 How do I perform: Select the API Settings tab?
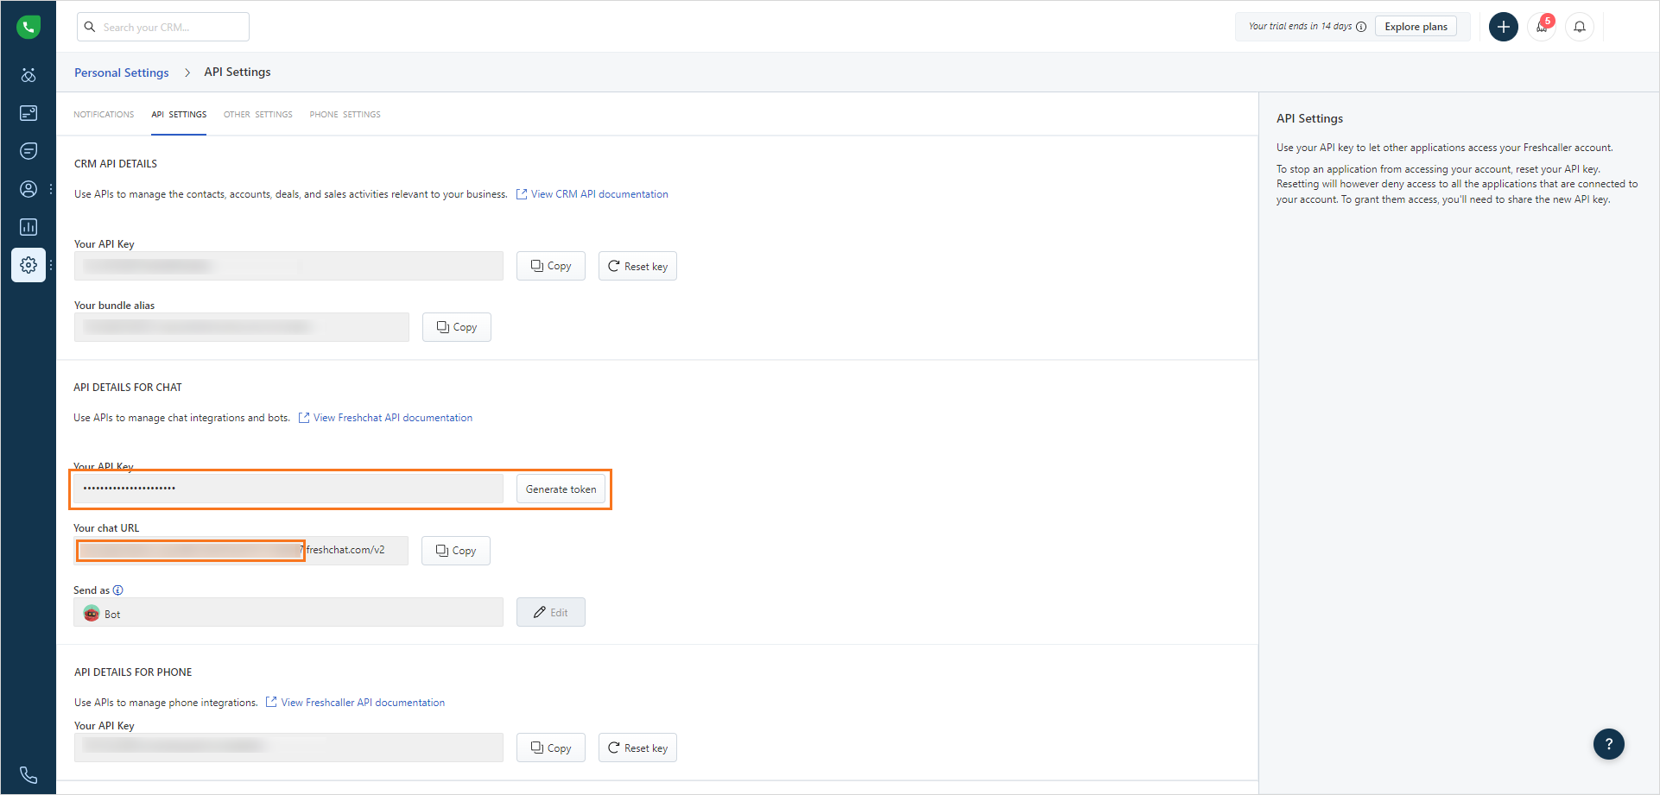(x=179, y=115)
